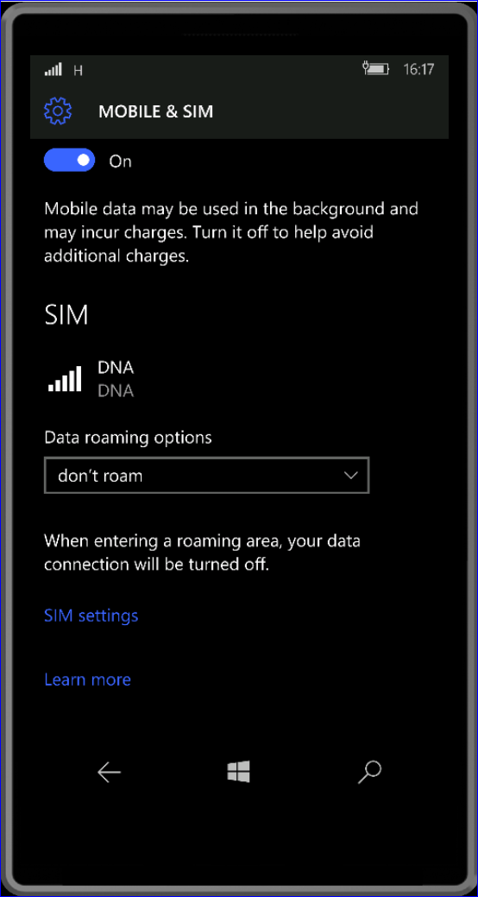Open the SIM settings link
478x897 pixels.
pos(91,616)
